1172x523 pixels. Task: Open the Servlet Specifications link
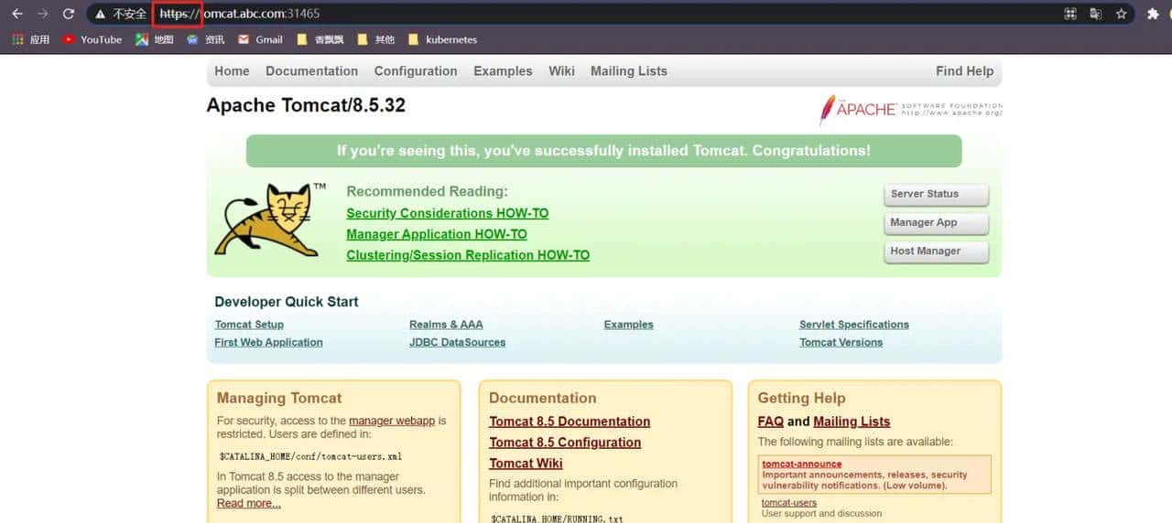pos(854,325)
